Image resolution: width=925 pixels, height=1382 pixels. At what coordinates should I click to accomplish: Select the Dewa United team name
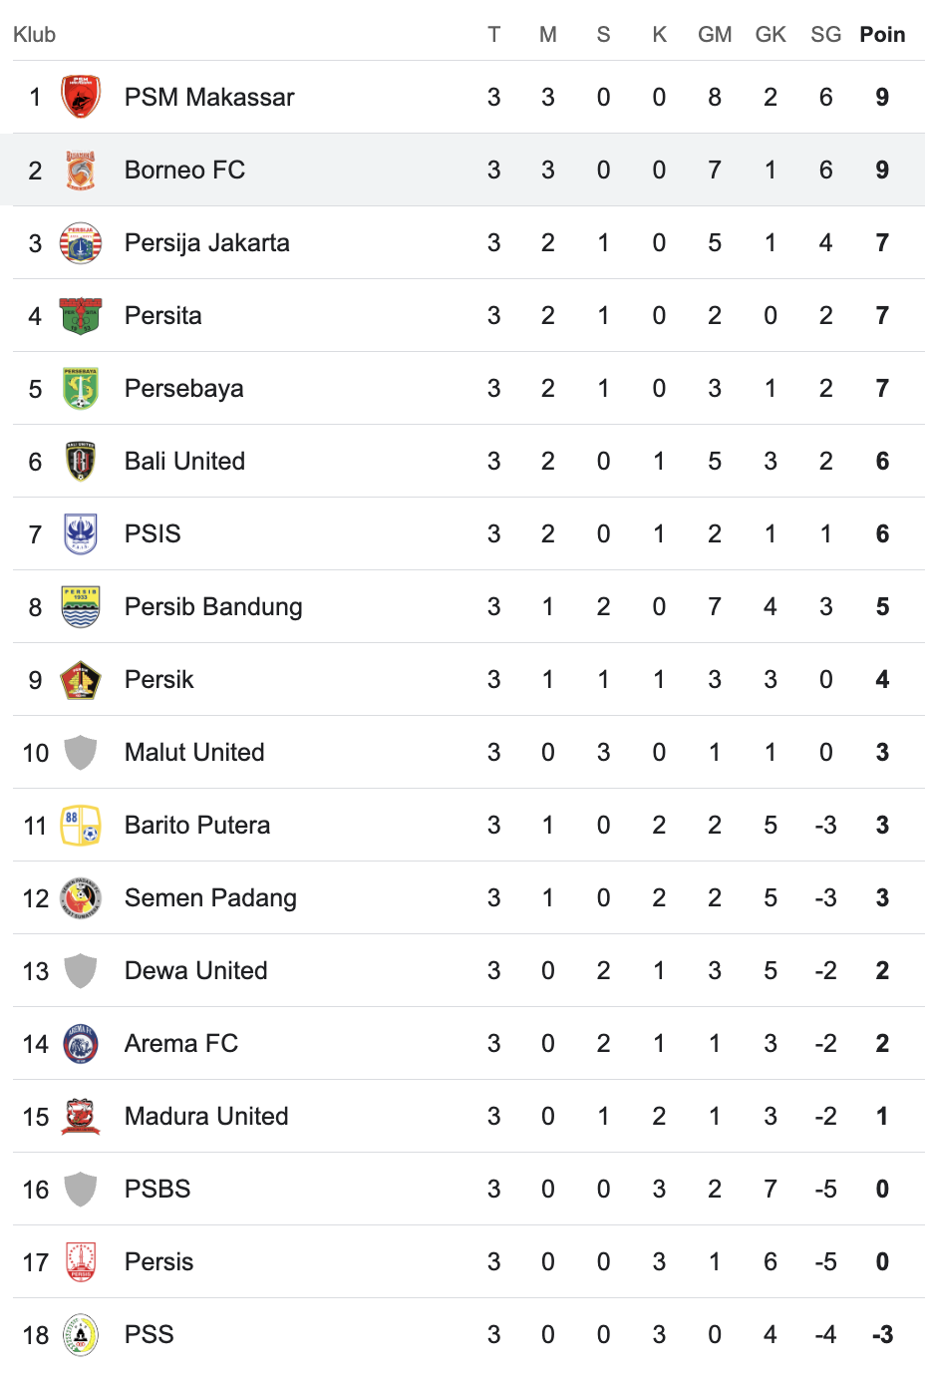coord(196,970)
